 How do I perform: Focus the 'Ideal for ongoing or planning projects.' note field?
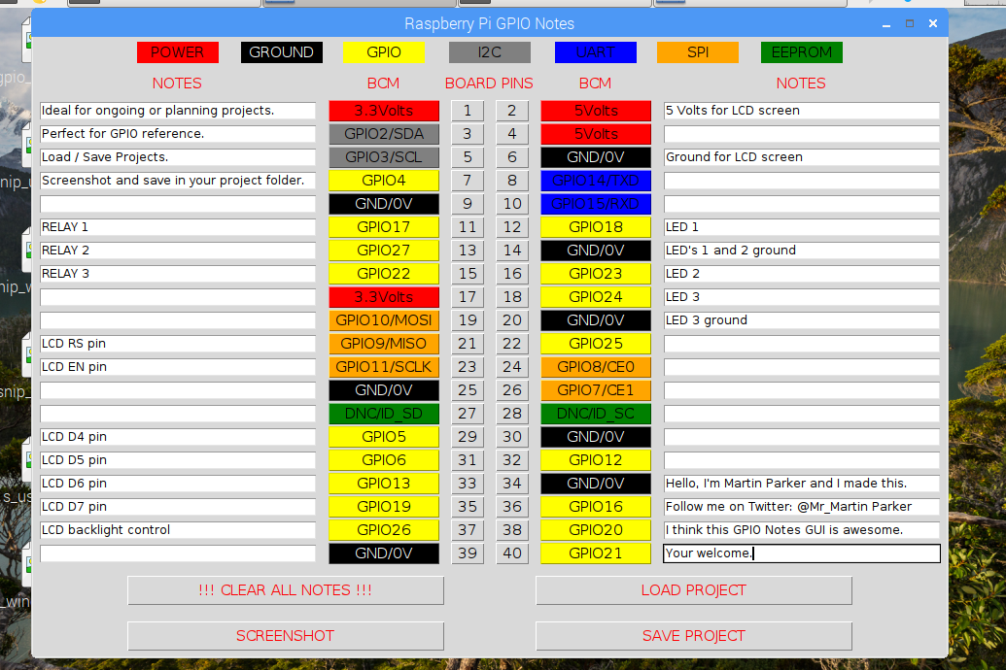[x=178, y=111]
